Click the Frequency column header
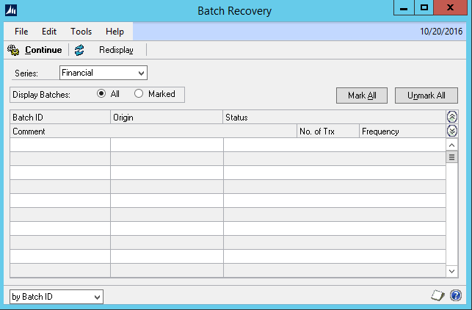 point(402,131)
